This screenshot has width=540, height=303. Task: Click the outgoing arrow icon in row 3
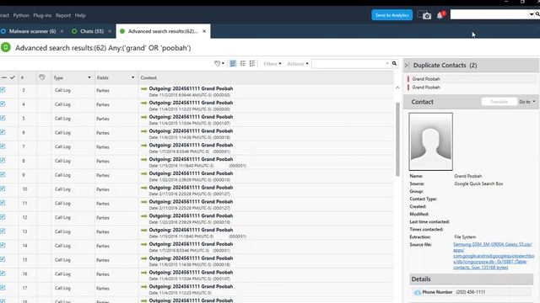[x=144, y=88]
